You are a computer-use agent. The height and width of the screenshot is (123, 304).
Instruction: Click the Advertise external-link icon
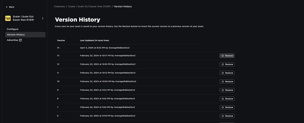[x=20, y=40]
